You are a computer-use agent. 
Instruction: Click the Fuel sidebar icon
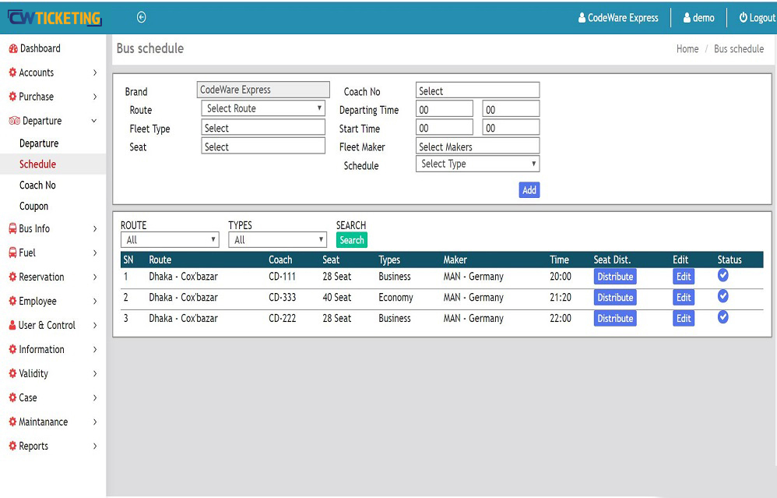[x=12, y=253]
